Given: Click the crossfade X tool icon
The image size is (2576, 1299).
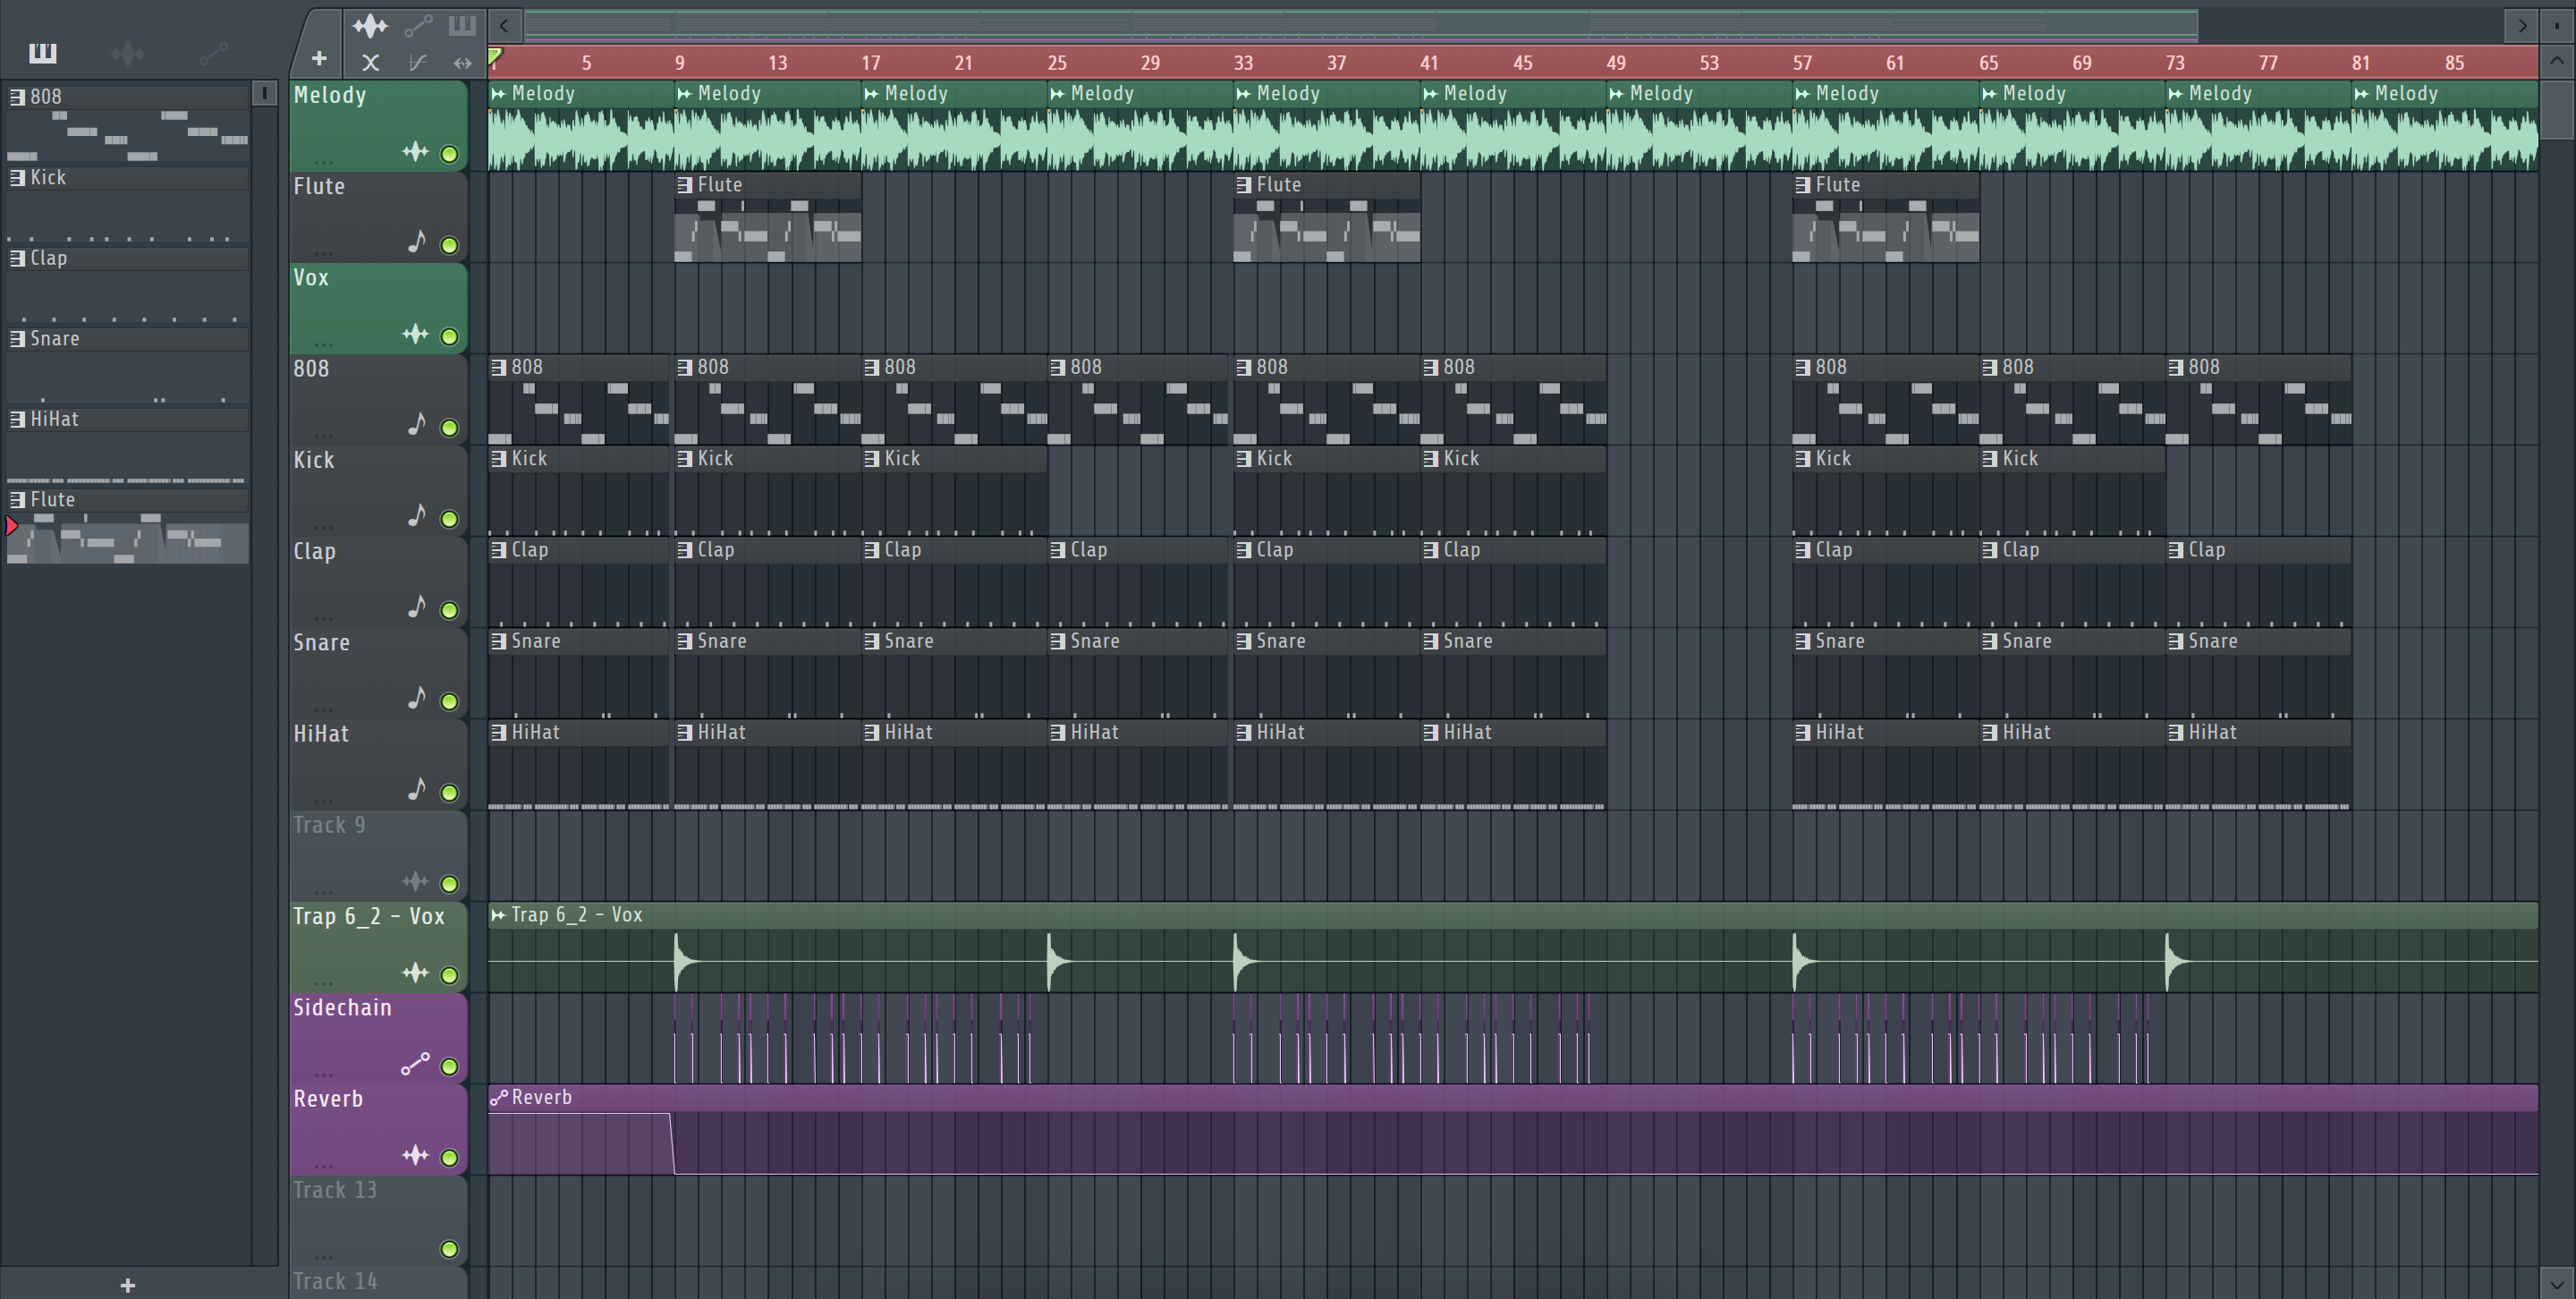Looking at the screenshot, I should [x=370, y=63].
